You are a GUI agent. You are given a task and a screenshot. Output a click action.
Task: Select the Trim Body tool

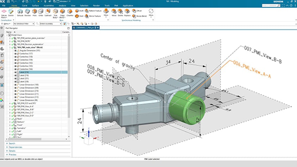pyautogui.click(x=55, y=13)
